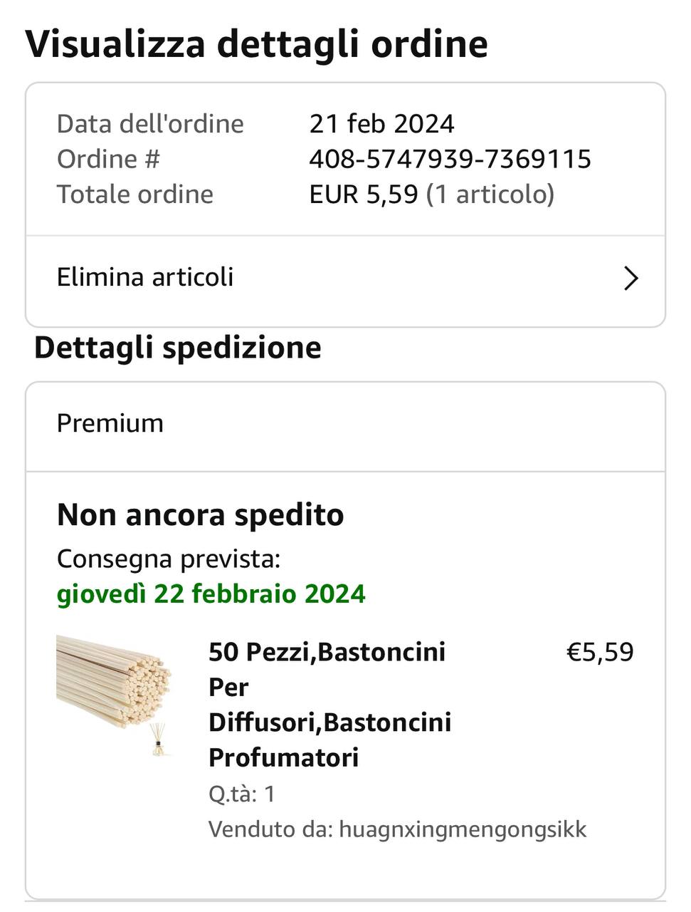Tap the Totale ordine label
This screenshot has width=691, height=912.
(135, 195)
